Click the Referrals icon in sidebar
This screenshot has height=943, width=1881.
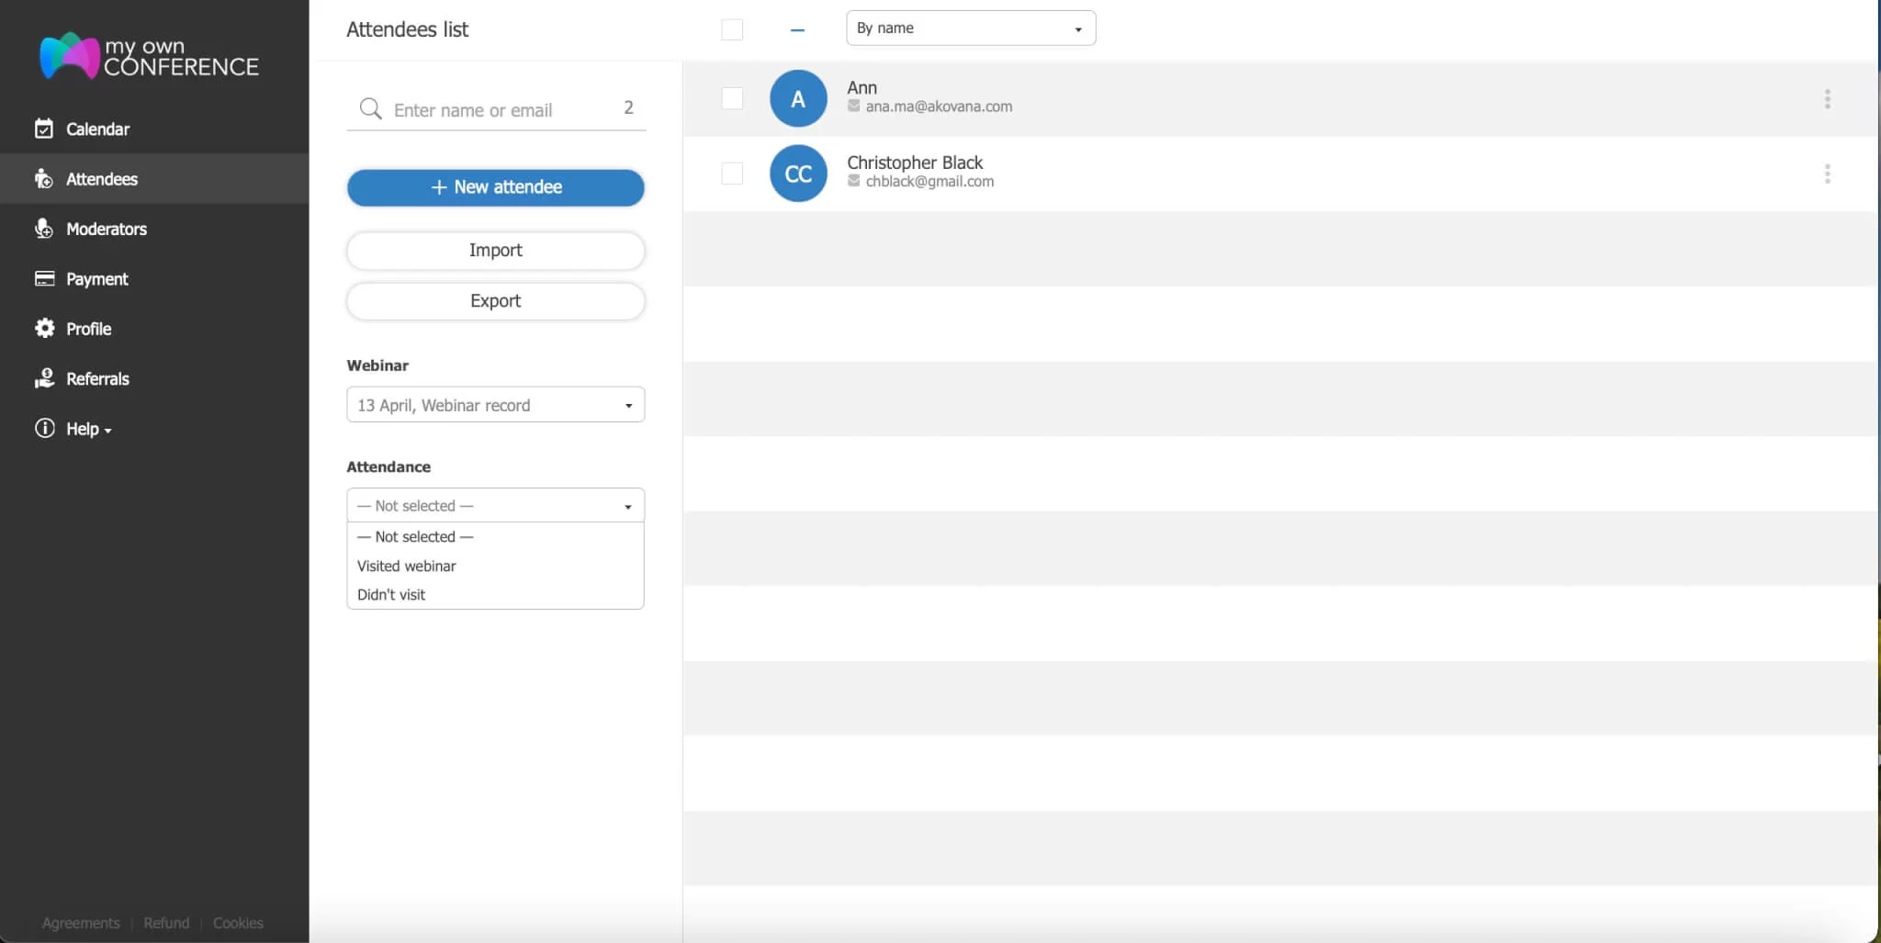(44, 378)
